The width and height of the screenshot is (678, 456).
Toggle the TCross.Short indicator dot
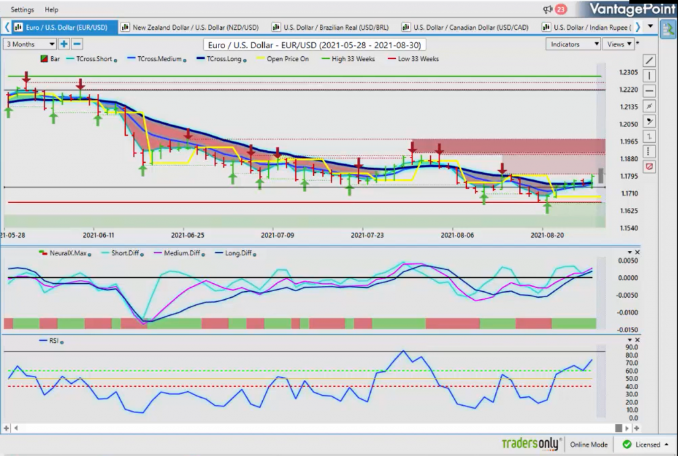point(115,60)
